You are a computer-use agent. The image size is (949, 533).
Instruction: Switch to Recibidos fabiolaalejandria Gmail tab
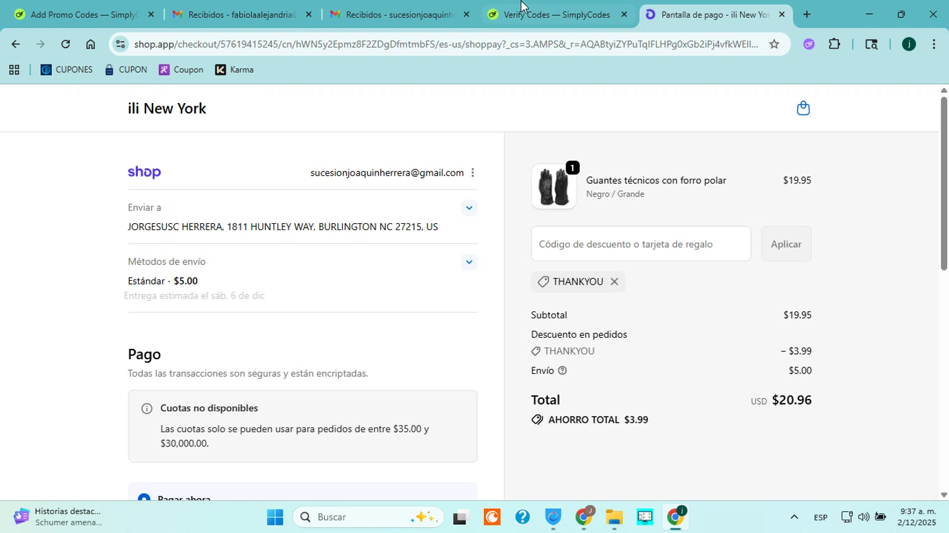coord(242,14)
